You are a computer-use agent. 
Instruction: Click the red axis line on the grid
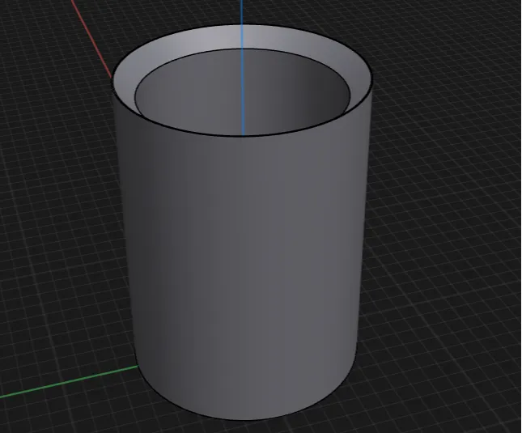[x=91, y=39]
